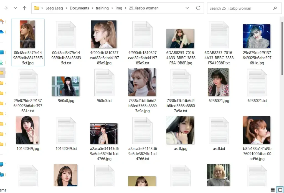Screen dimensions: 284x193
Task: Expand the address bar history dropdown
Action: coord(187,8)
